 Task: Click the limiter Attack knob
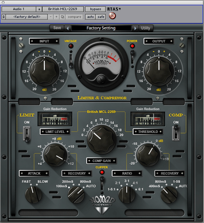[x=33, y=194]
